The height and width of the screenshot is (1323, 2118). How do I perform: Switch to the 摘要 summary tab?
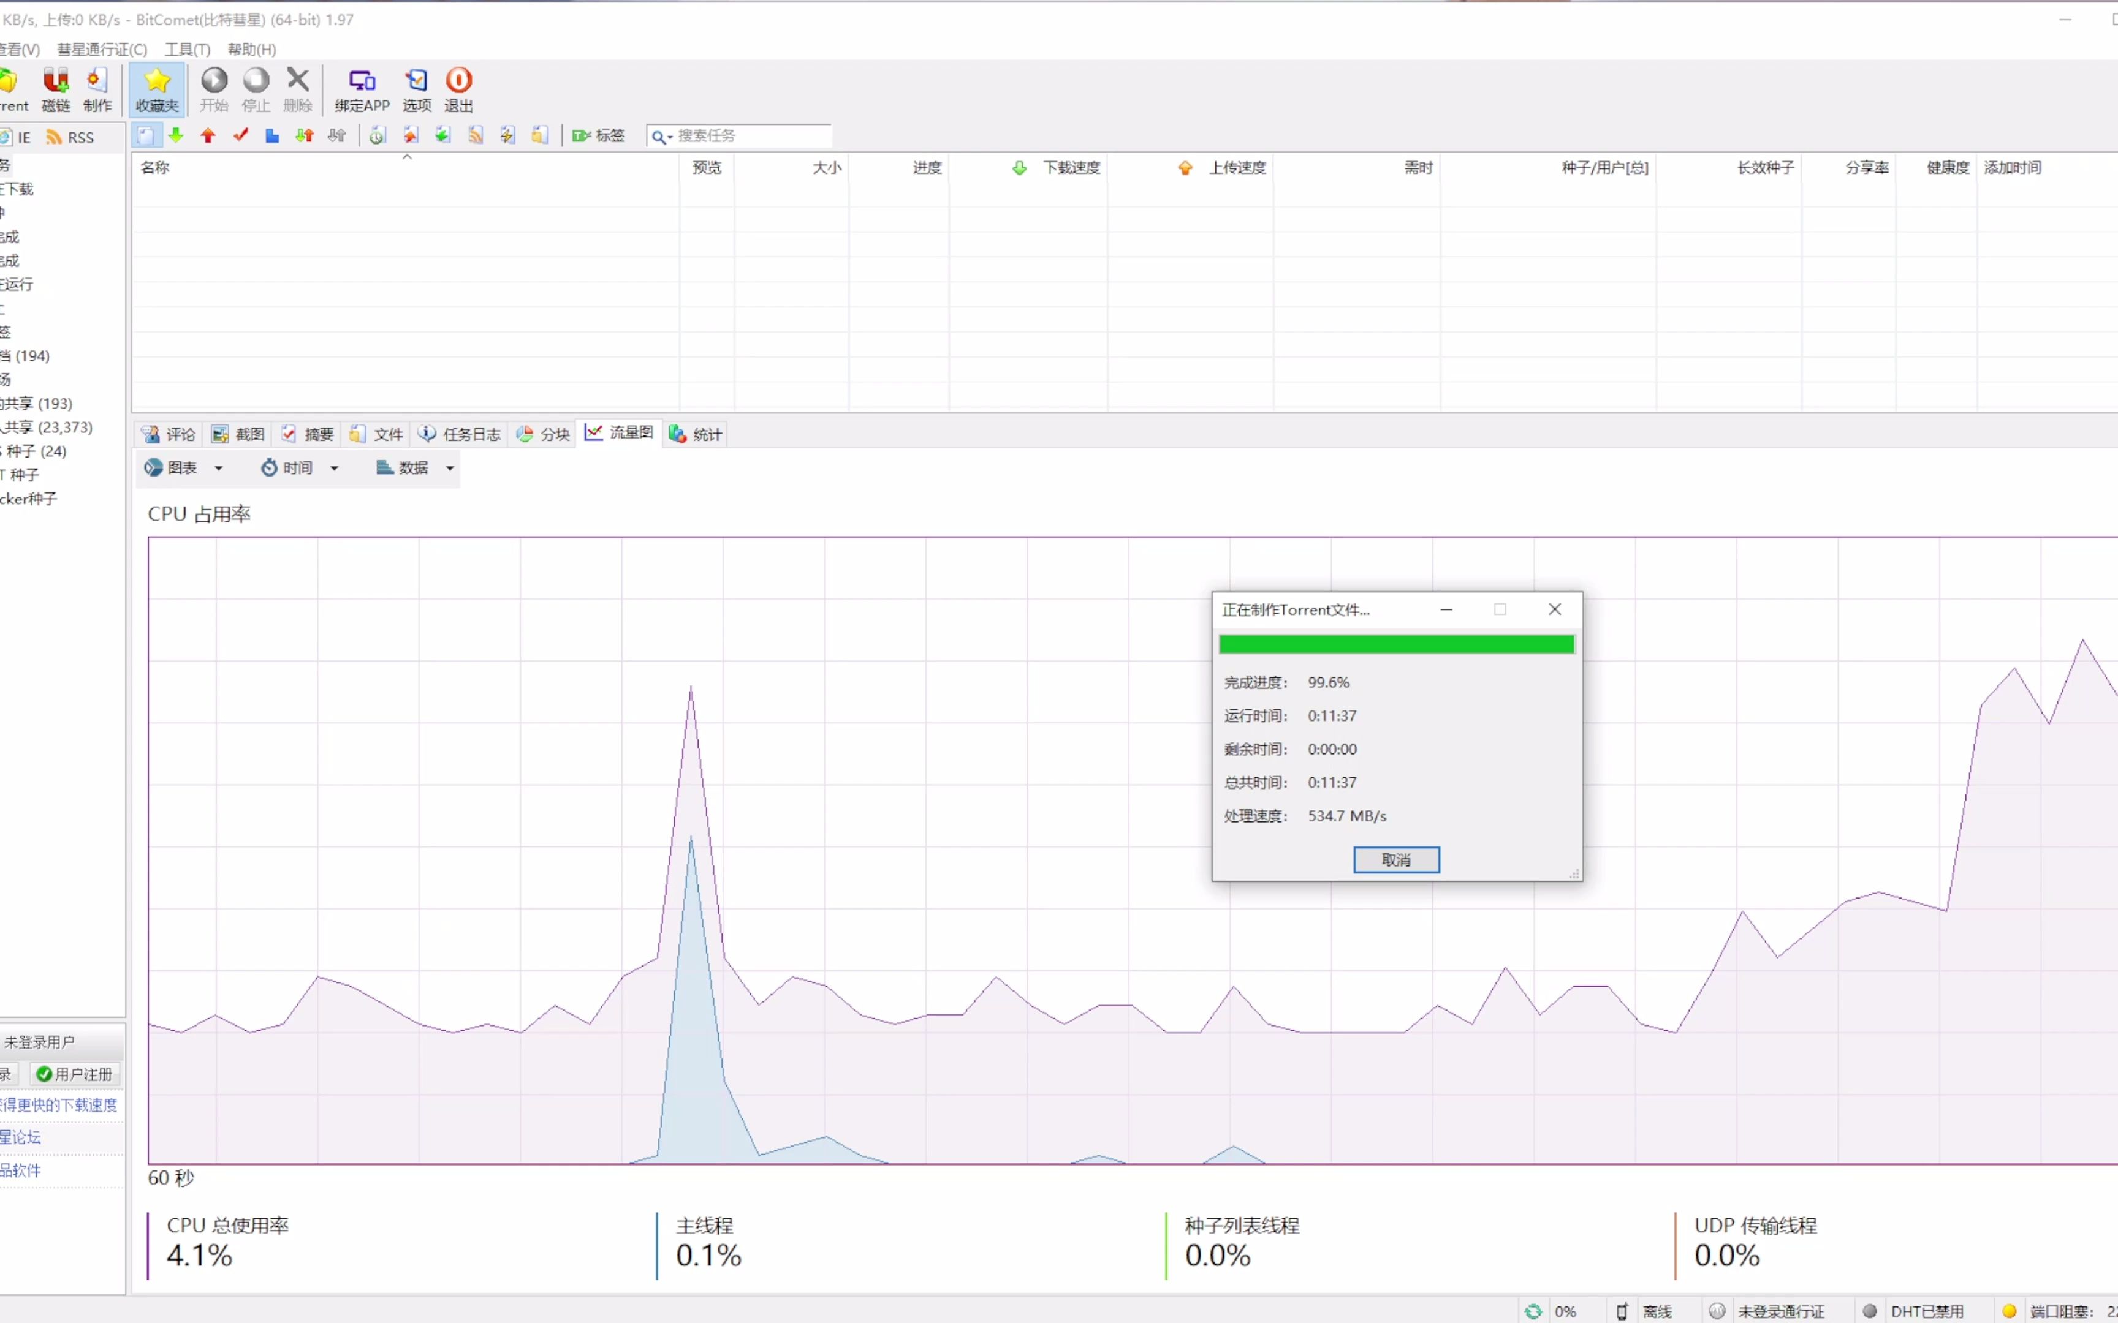point(307,434)
